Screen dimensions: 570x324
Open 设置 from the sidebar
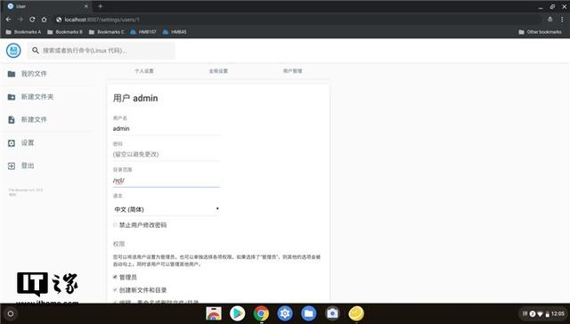pyautogui.click(x=28, y=142)
